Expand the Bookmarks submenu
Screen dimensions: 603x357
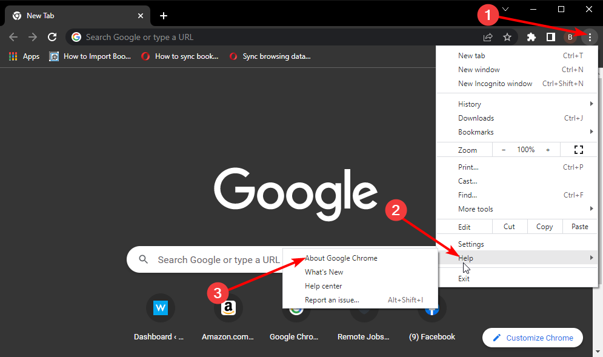[517, 132]
